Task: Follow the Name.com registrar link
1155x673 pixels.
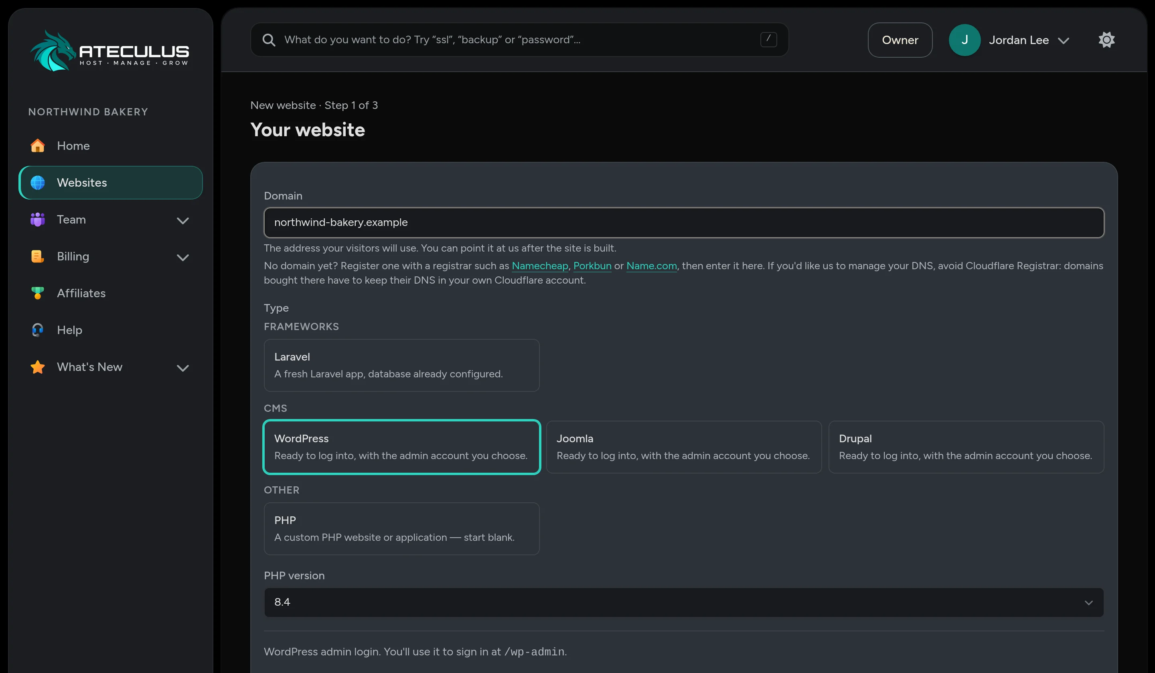Action: pyautogui.click(x=651, y=266)
